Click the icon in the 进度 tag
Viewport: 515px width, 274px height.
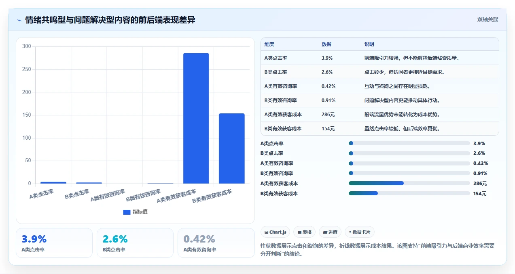[x=325, y=232]
